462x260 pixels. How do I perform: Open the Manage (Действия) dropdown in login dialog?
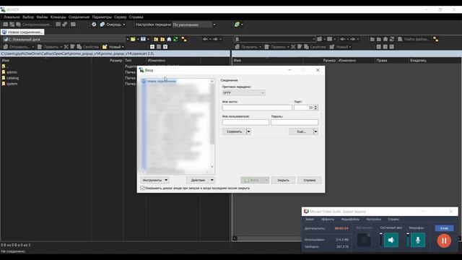click(x=201, y=180)
